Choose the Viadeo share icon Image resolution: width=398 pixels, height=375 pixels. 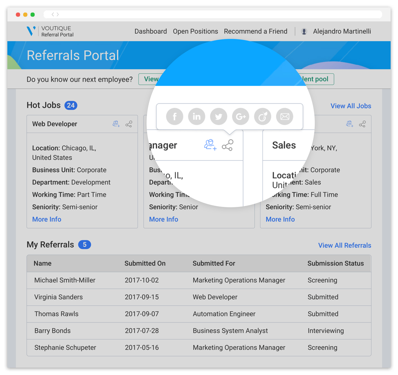tap(263, 117)
